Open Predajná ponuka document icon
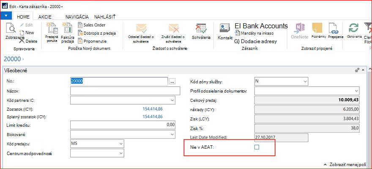Viewport: 372px width, 169px height. tap(52, 28)
